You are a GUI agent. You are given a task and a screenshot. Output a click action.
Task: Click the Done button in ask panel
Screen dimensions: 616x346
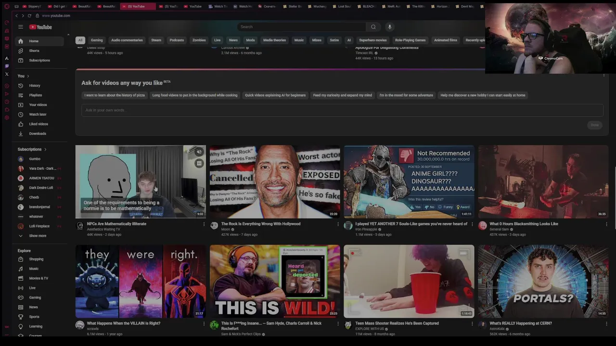coord(595,125)
